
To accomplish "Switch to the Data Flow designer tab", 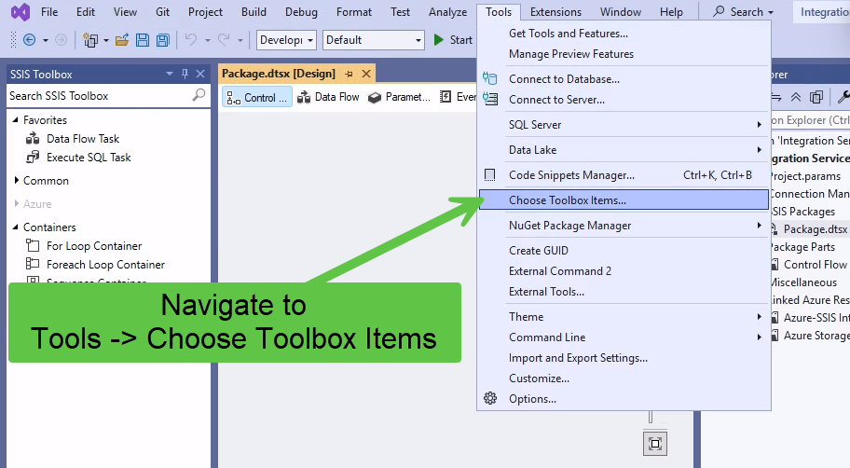I will point(328,97).
